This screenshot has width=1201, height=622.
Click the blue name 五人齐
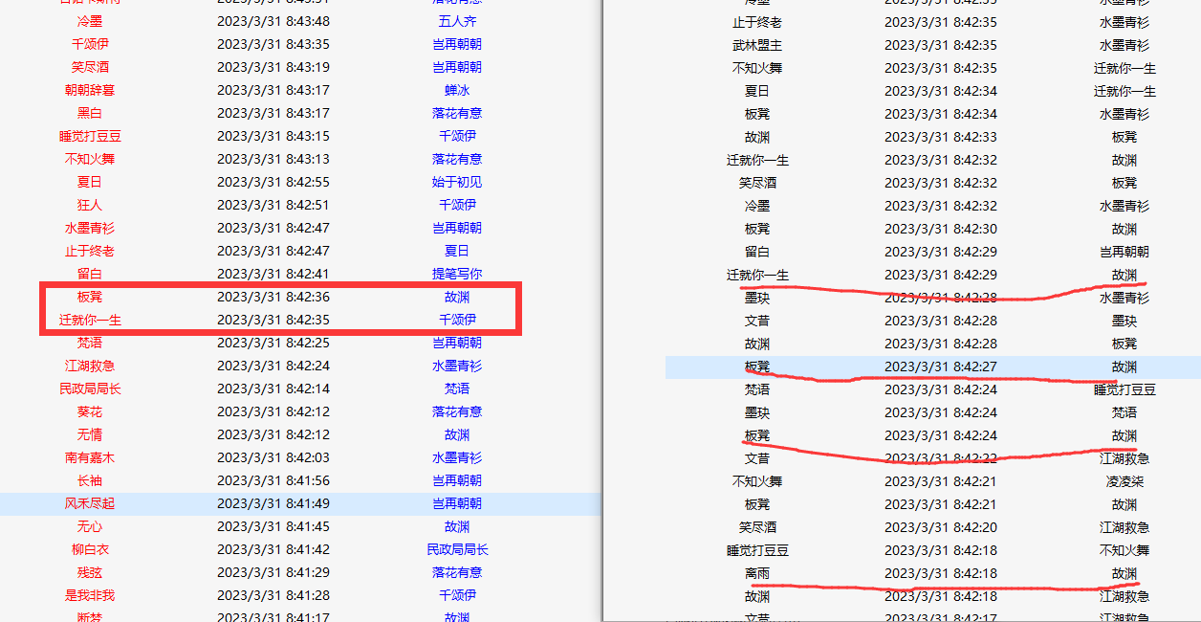(x=457, y=21)
